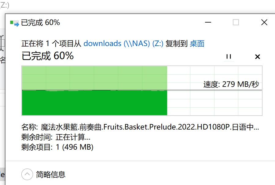Viewport: 275px width, 185px height.
Task: Click the copy dialog title bar icon
Action: [x=14, y=23]
